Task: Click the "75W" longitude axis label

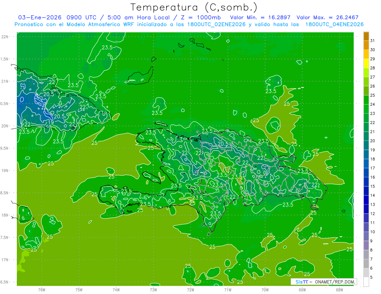Action: 79,290
